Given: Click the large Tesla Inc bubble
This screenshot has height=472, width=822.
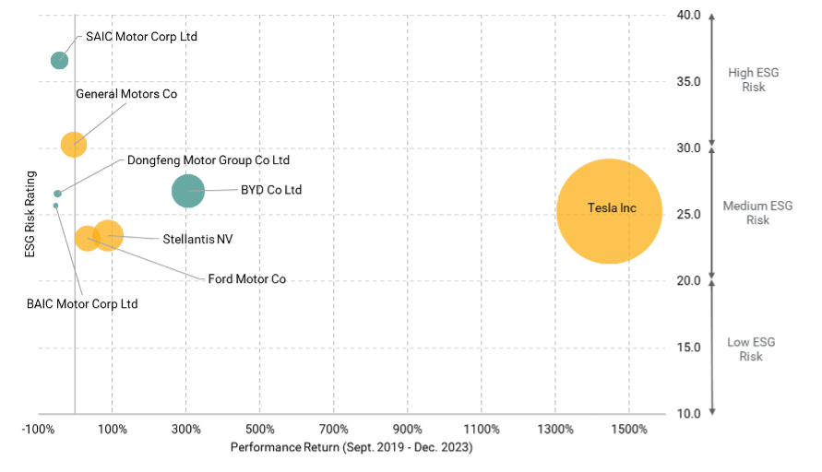Looking at the screenshot, I should pos(609,211).
